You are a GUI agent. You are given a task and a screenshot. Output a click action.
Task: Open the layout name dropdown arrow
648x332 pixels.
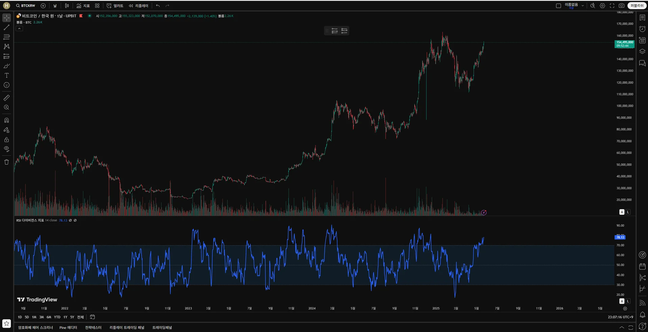583,6
